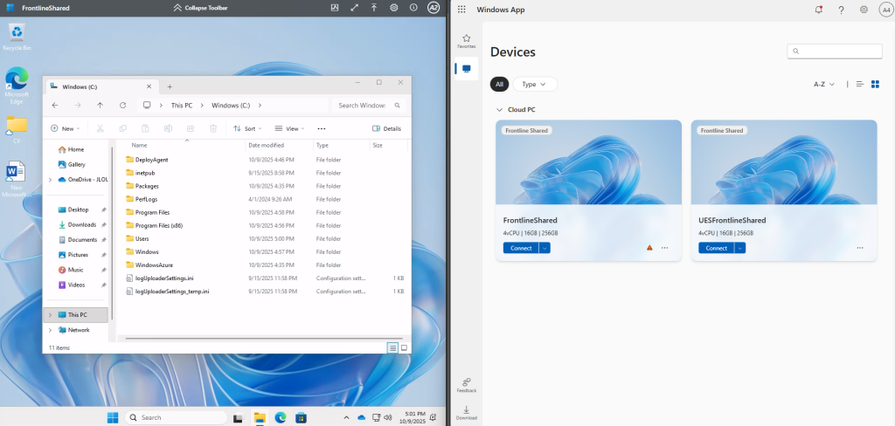This screenshot has height=426, width=895.
Task: Open the Favorites star in sidebar
Action: (x=466, y=39)
